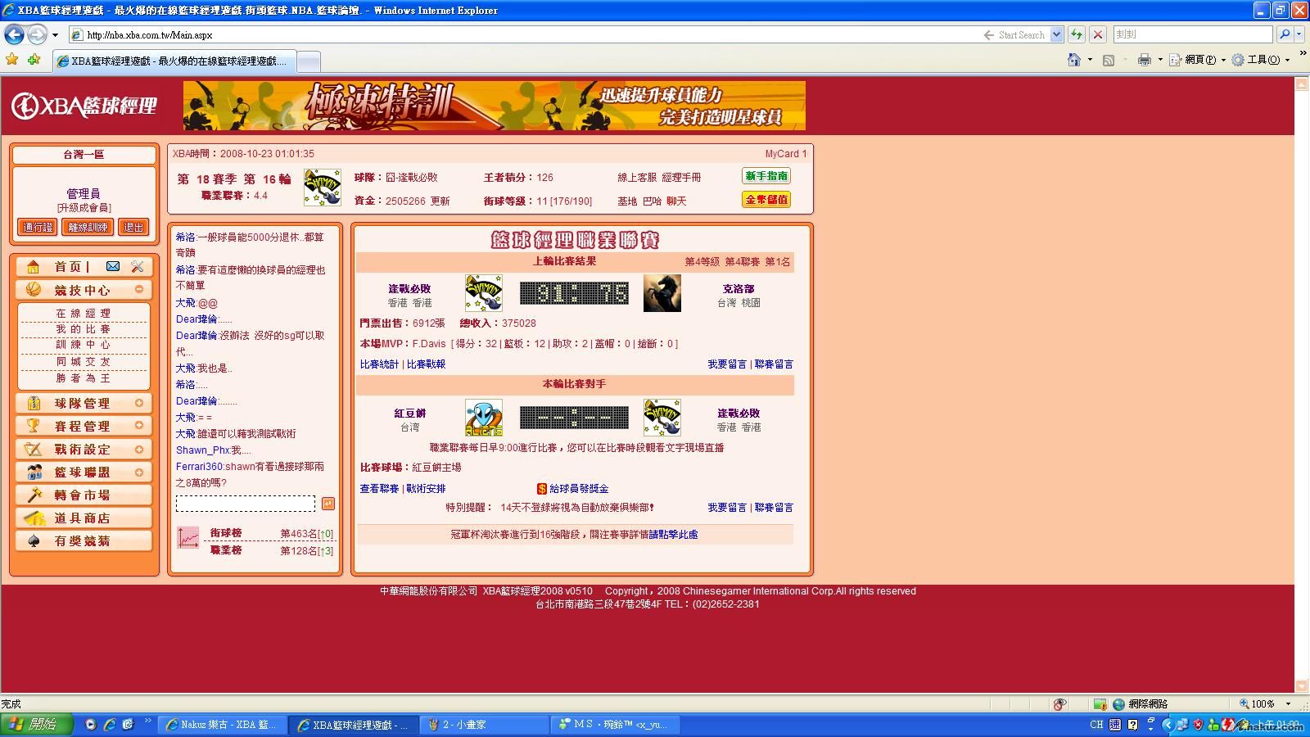Select 勝者為王 menu item
Viewport: 1310px width, 737px height.
tap(84, 378)
